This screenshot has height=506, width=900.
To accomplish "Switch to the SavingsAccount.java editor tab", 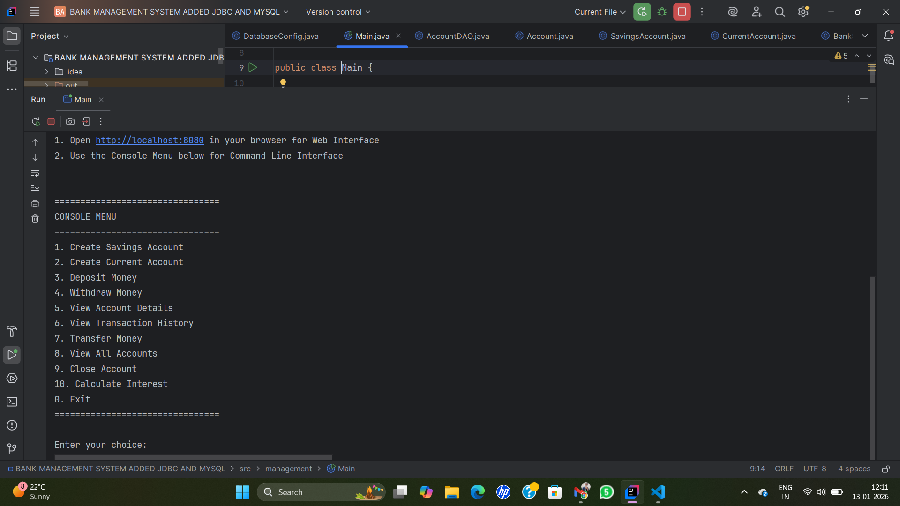I will (647, 36).
